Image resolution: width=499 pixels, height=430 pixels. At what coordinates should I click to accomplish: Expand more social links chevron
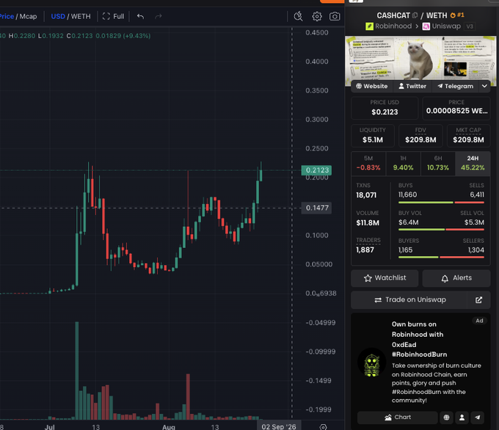484,87
